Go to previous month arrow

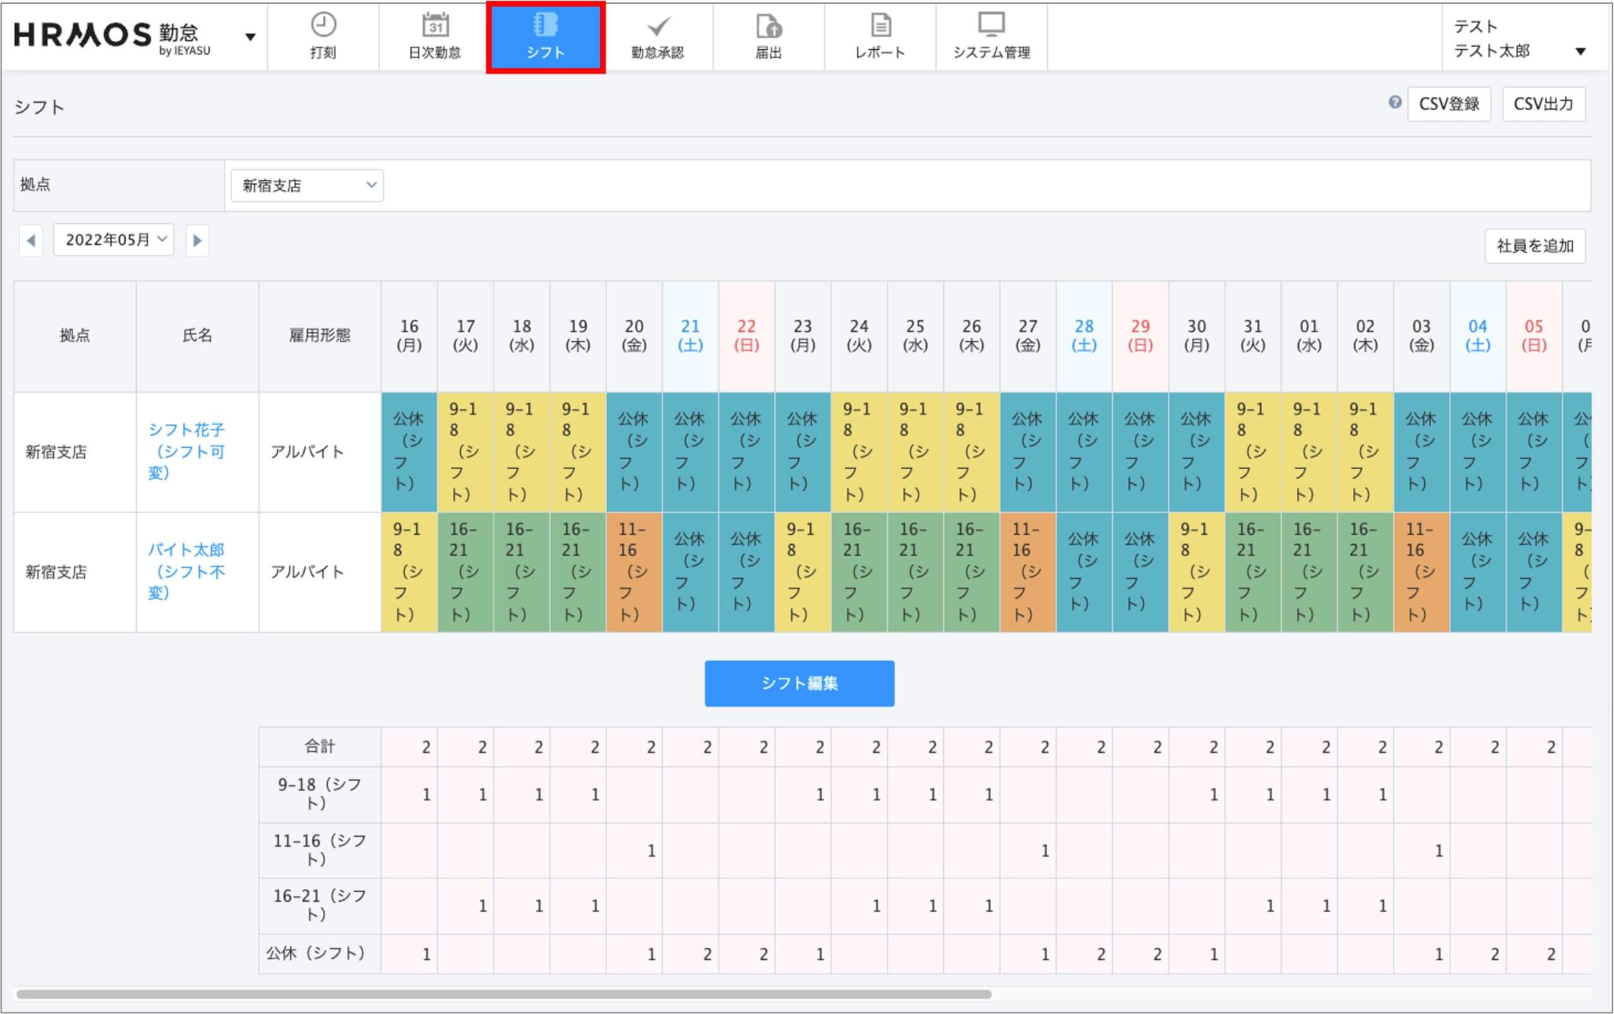[x=31, y=241]
